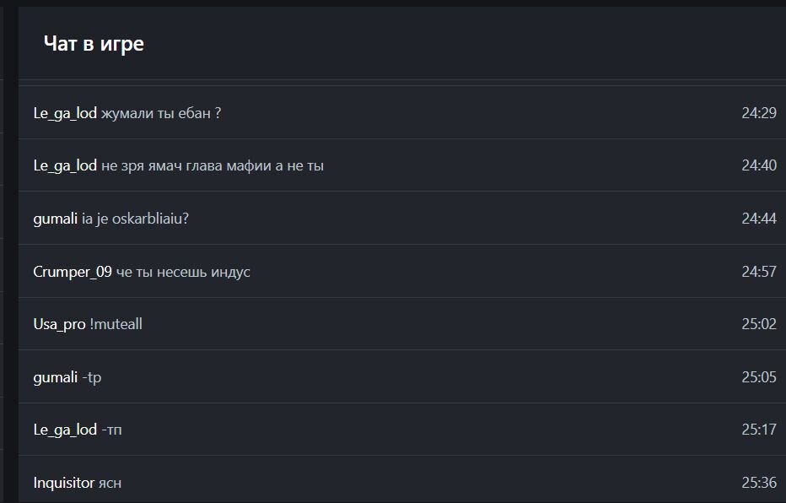Select the message "ia je oskarbliaiu?"
This screenshot has height=503, width=786.
click(x=135, y=219)
